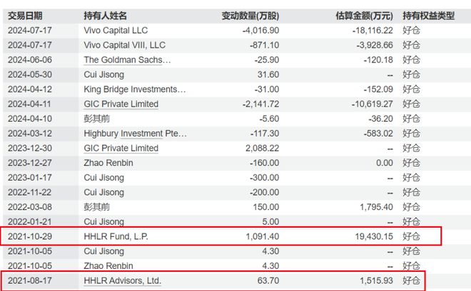Screen dimensions: 471x291
Task: Click the 2023-01-17 Cui Jisong row
Action: (x=235, y=178)
